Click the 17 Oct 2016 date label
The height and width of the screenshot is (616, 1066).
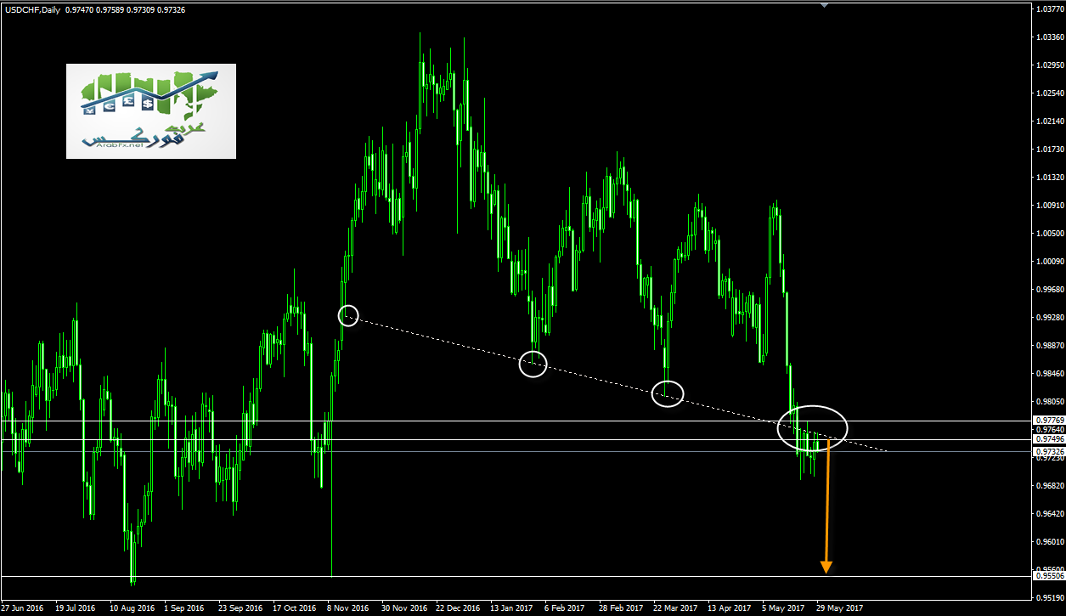coord(294,608)
